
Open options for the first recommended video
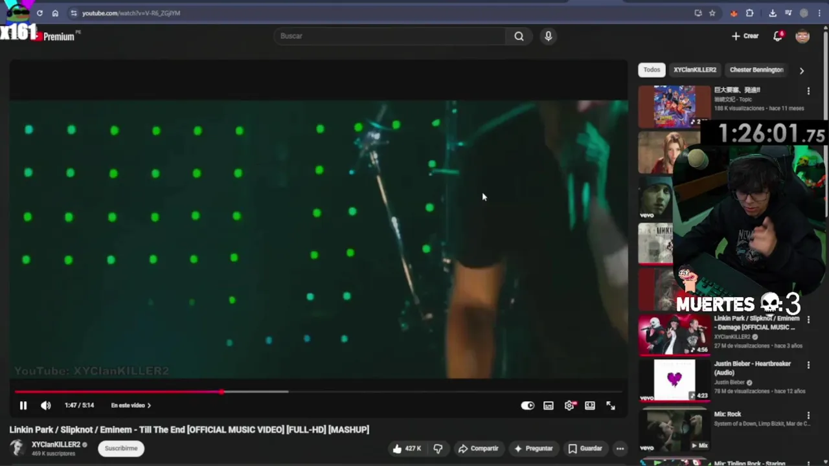coord(808,91)
